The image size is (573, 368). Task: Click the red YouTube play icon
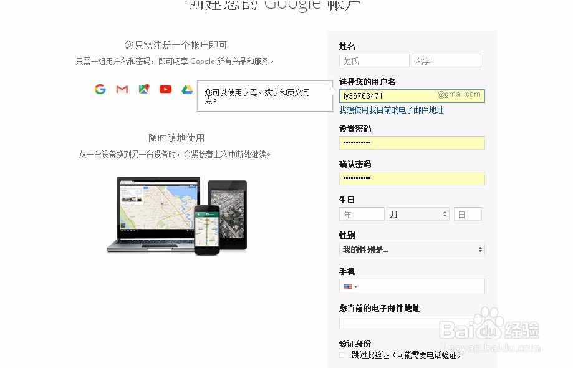coord(166,89)
